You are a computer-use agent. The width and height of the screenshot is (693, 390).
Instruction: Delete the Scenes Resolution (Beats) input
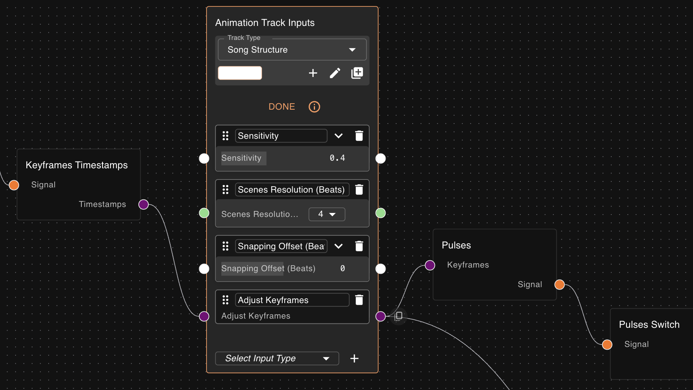click(x=359, y=190)
